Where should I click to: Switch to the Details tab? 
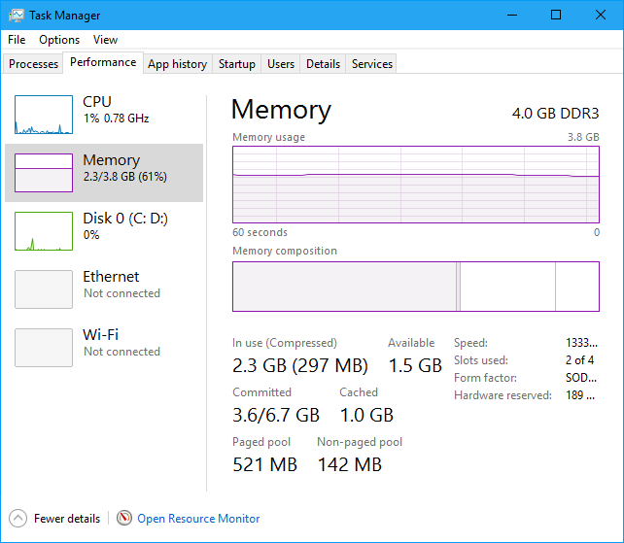tap(323, 64)
